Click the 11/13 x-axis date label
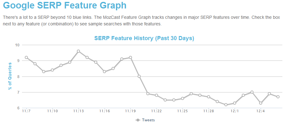This screenshot has width=288, height=126. pyautogui.click(x=78, y=111)
